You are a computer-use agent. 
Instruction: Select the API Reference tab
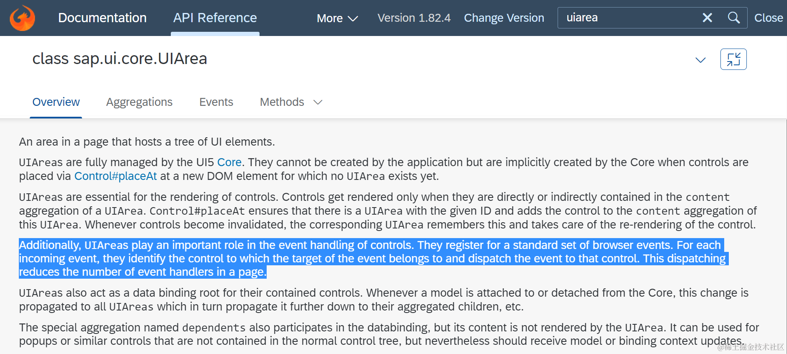215,18
